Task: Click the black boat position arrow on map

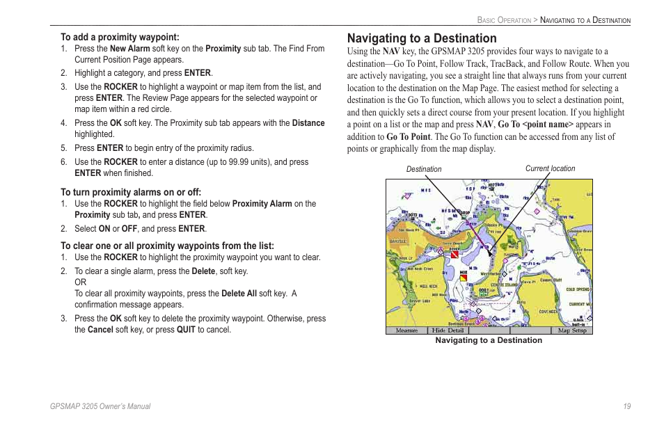Action: coord(490,253)
